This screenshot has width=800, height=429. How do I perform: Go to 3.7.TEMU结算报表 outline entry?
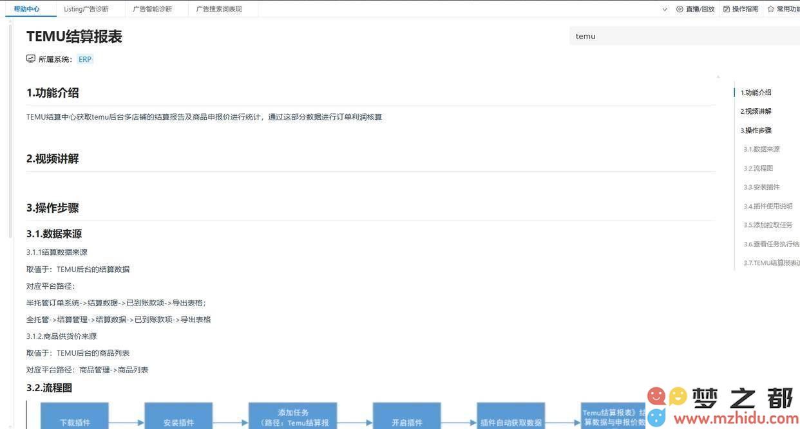772,263
